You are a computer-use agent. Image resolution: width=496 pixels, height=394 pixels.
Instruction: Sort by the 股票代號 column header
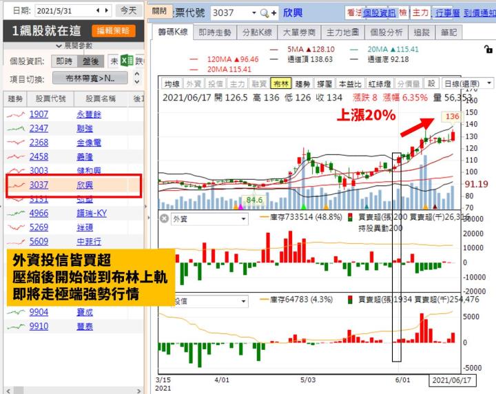[50, 99]
